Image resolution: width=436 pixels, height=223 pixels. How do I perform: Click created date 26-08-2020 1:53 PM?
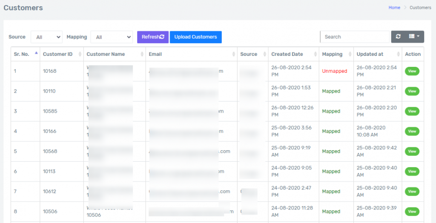291,91
